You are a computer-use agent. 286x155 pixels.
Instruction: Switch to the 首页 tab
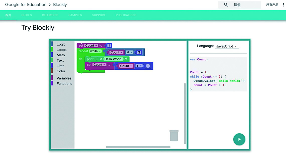click(x=8, y=15)
